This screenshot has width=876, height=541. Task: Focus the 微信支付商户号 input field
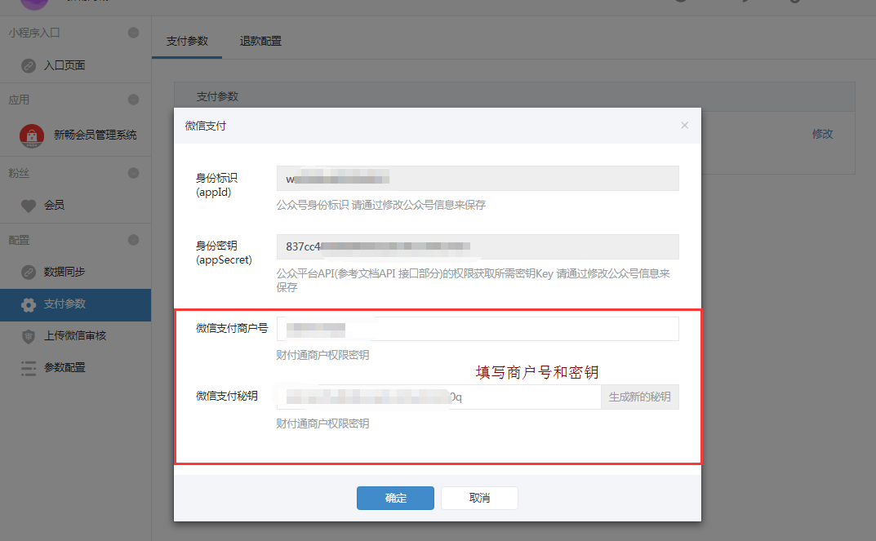click(478, 329)
